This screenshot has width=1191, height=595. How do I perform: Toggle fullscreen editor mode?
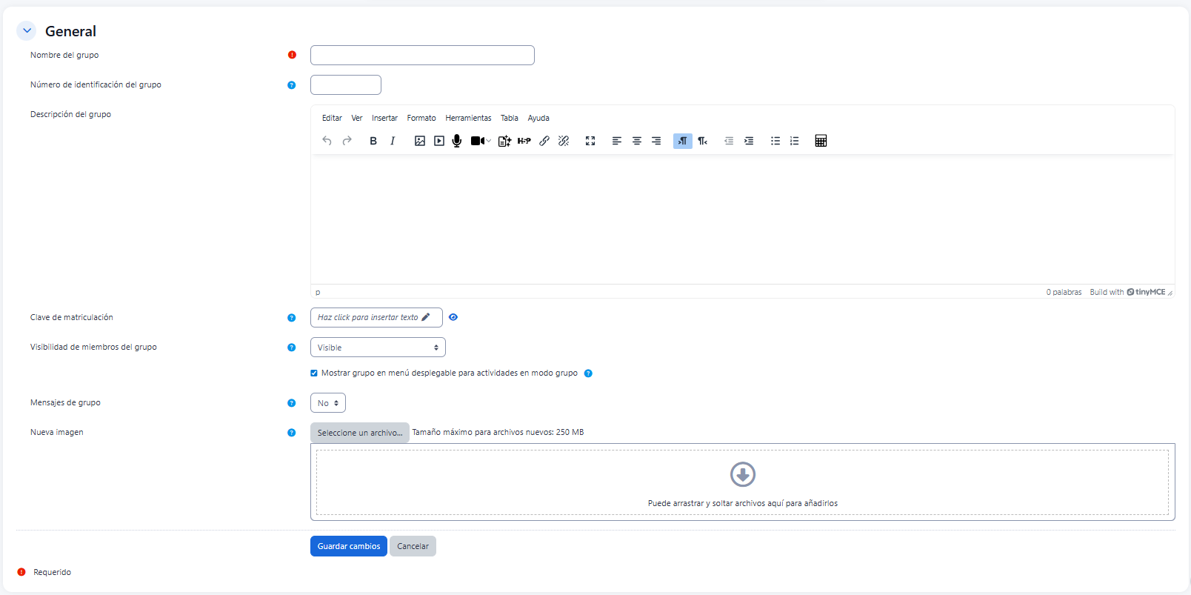[x=590, y=141]
